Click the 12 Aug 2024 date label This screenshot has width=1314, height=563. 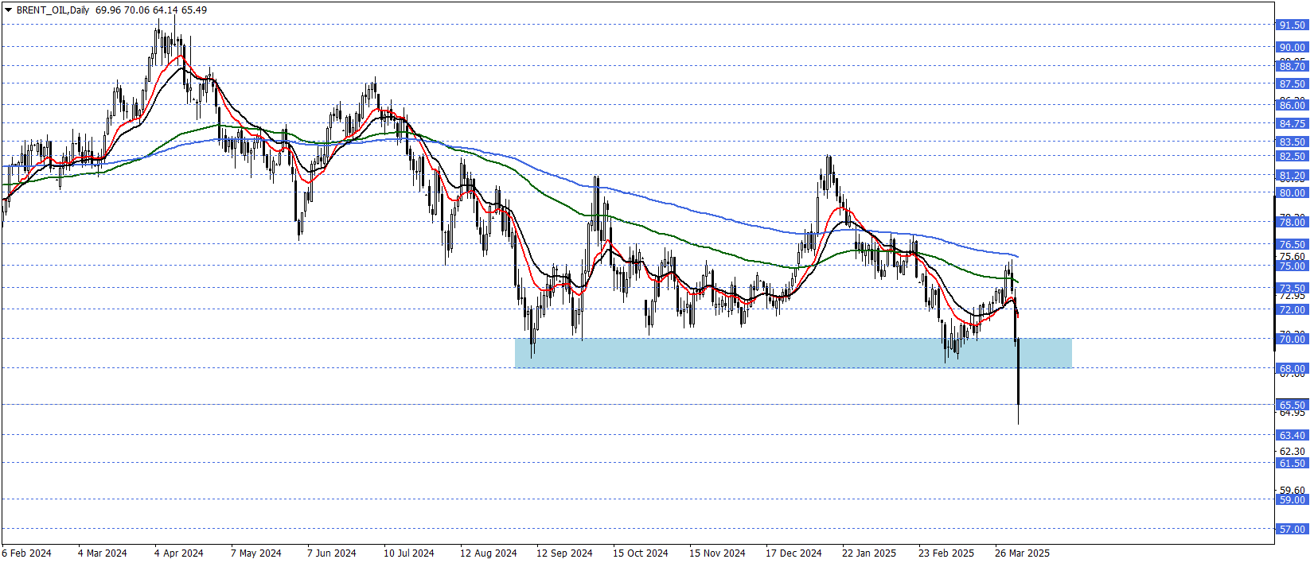pos(489,553)
